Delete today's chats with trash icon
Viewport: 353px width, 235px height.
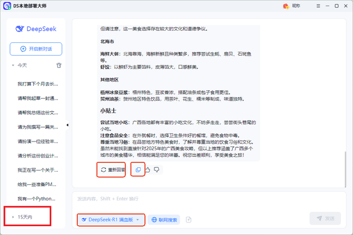point(59,65)
